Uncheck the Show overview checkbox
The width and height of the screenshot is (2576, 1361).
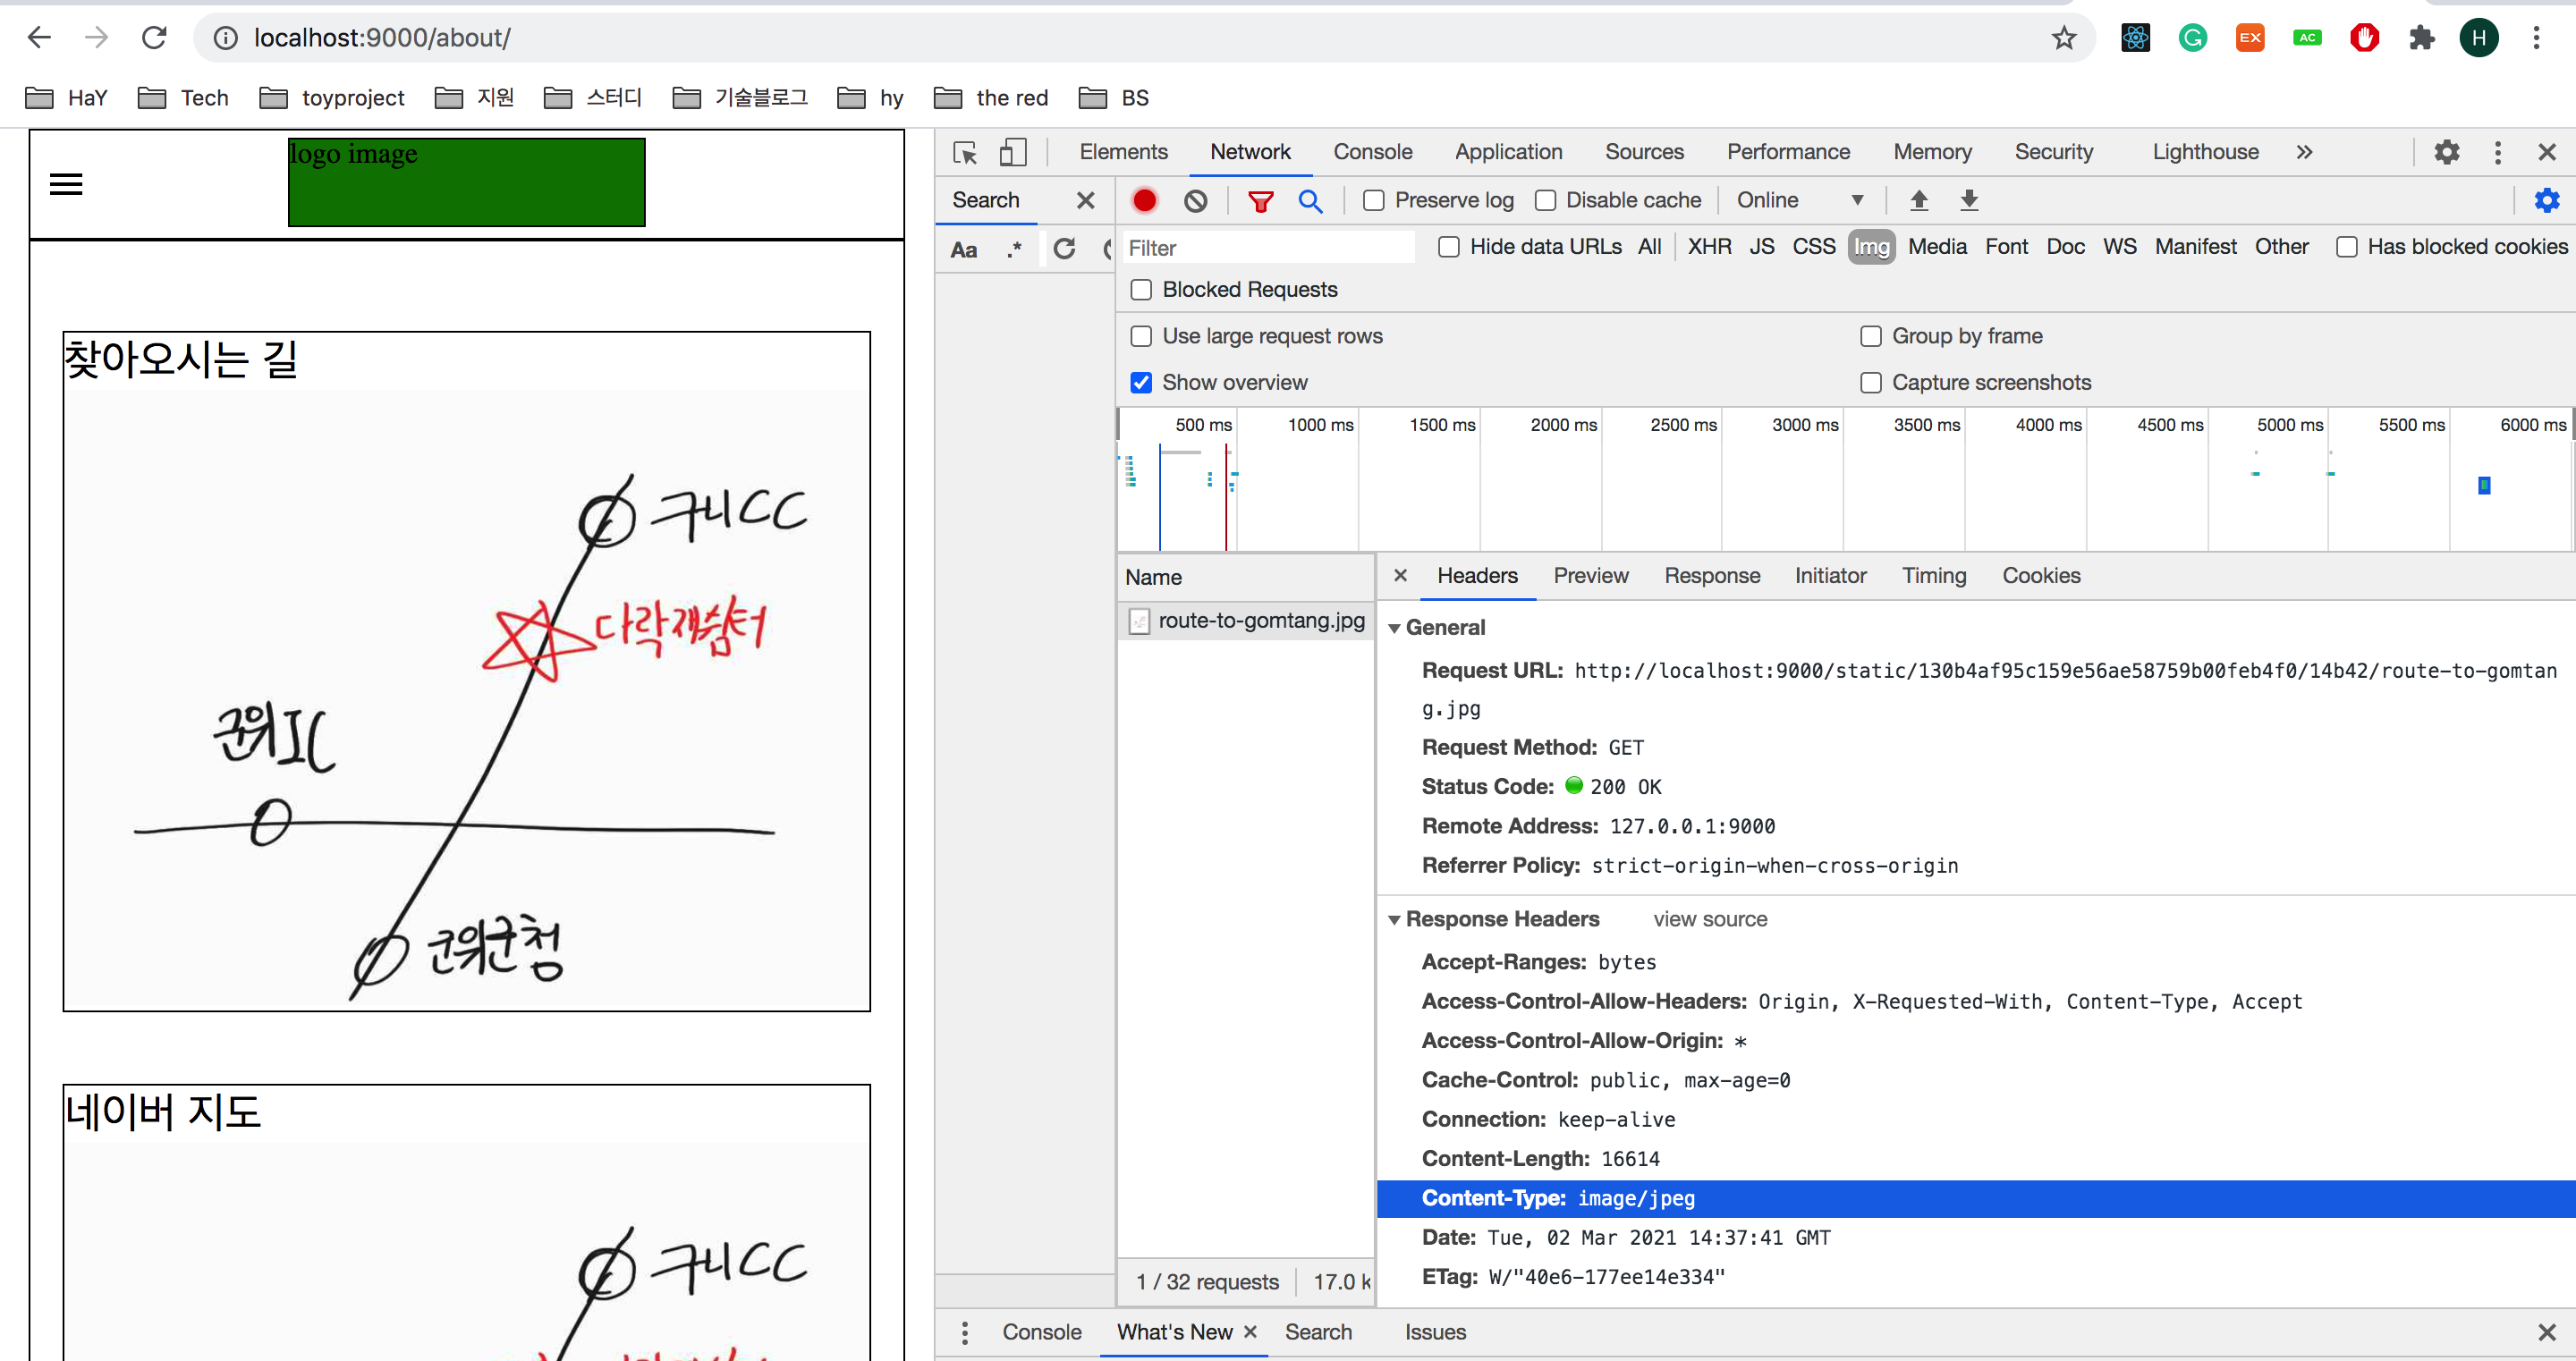1141,382
